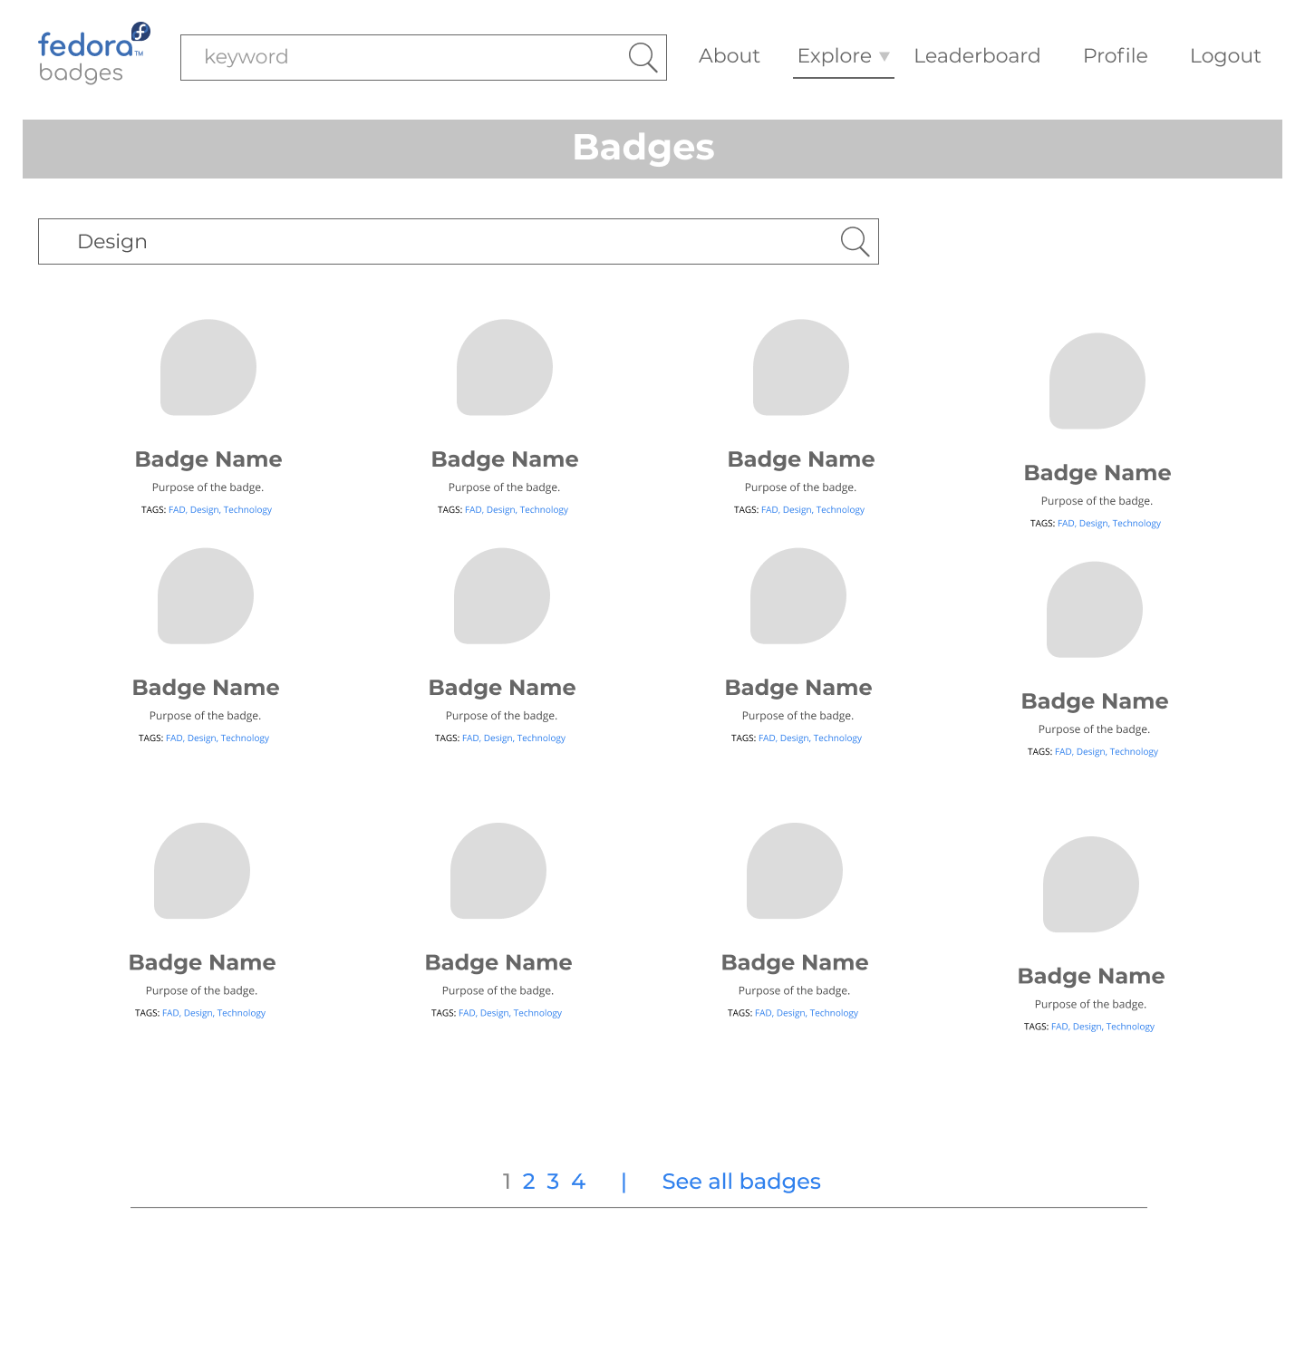Select Logout in the navigation bar
The width and height of the screenshot is (1305, 1351).
coord(1225,56)
